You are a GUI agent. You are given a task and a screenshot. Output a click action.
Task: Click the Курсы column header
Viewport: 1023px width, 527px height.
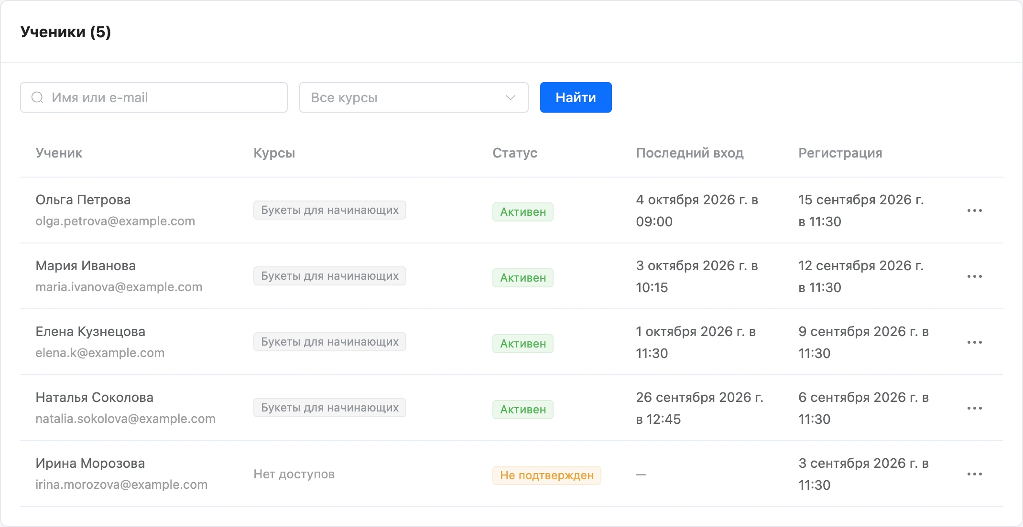[x=274, y=153]
